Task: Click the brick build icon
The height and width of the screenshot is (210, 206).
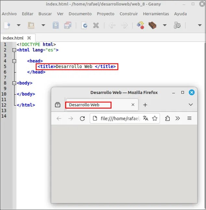Action: click(152, 25)
